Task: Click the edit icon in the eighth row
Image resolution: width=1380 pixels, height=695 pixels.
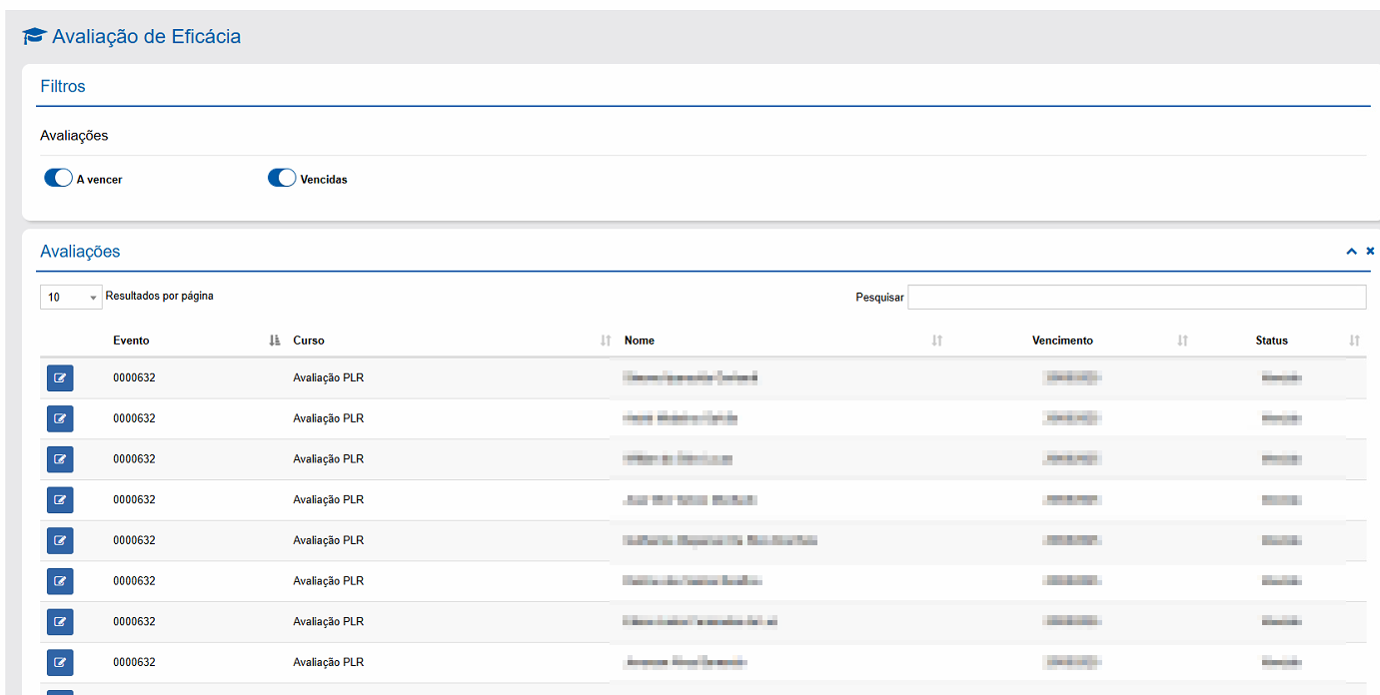Action: (x=60, y=662)
